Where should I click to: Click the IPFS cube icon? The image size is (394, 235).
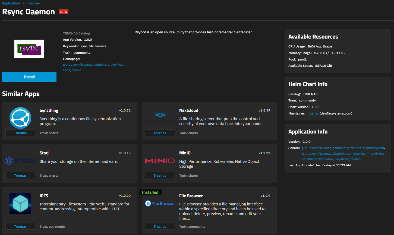pyautogui.click(x=20, y=204)
